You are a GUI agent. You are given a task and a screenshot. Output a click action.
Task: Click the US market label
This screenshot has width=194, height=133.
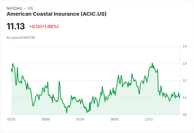tap(30, 8)
